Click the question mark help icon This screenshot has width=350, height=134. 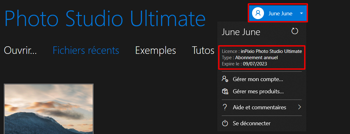[x=225, y=108]
